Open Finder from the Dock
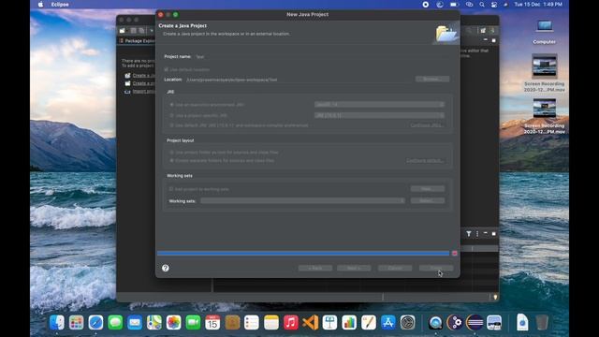Screen dimensions: 599x337 [x=57, y=322]
